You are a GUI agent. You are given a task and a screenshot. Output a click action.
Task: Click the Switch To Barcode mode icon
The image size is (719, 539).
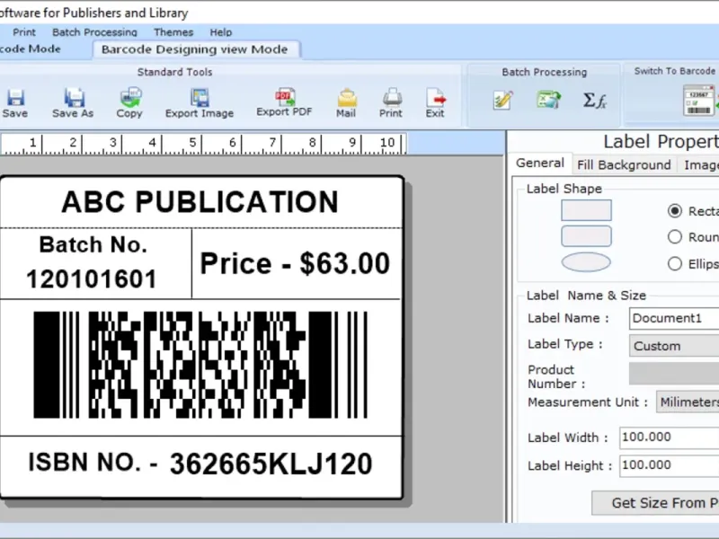click(x=700, y=100)
